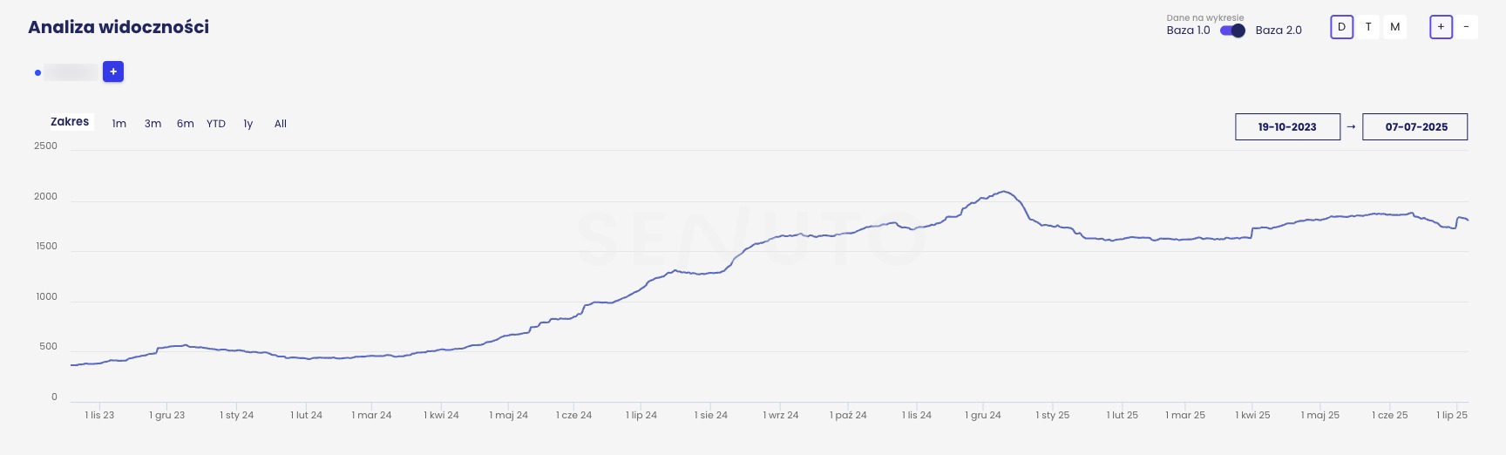Switch range to YTD
The height and width of the screenshot is (455, 1506).
coord(216,124)
